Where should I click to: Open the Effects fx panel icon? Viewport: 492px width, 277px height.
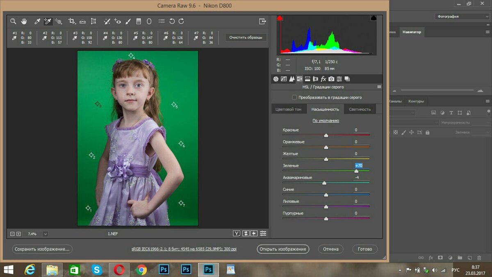323,79
